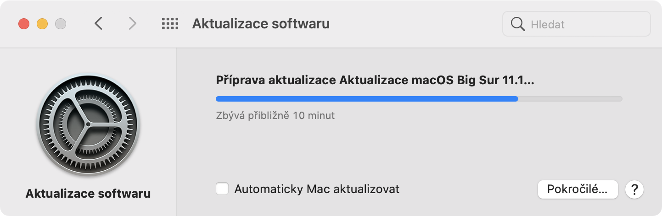Enable the Automaticky Mac aktualizovat checkbox

(x=222, y=189)
